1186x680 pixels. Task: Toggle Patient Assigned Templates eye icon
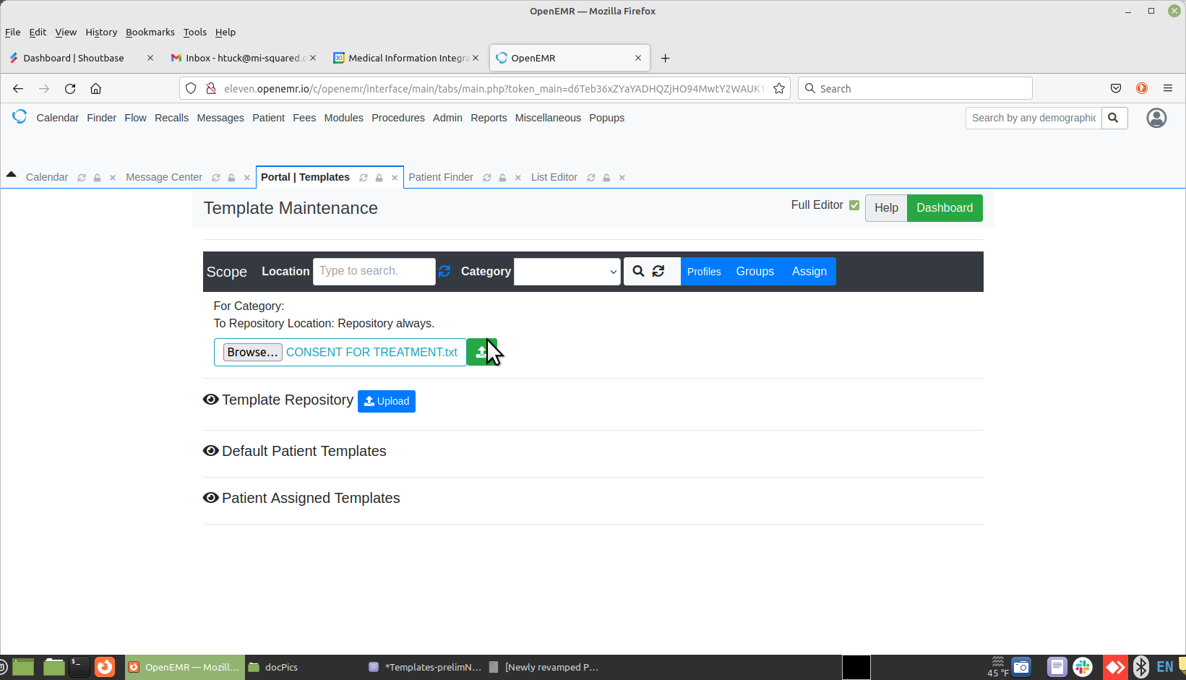(211, 498)
